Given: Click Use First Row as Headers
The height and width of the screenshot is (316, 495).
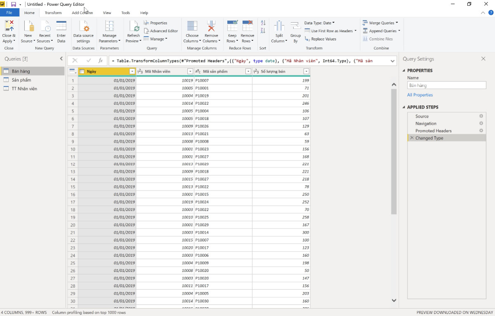Looking at the screenshot, I should [330, 31].
